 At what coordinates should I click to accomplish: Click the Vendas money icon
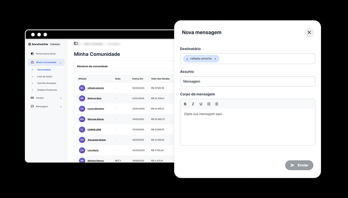pos(32,98)
